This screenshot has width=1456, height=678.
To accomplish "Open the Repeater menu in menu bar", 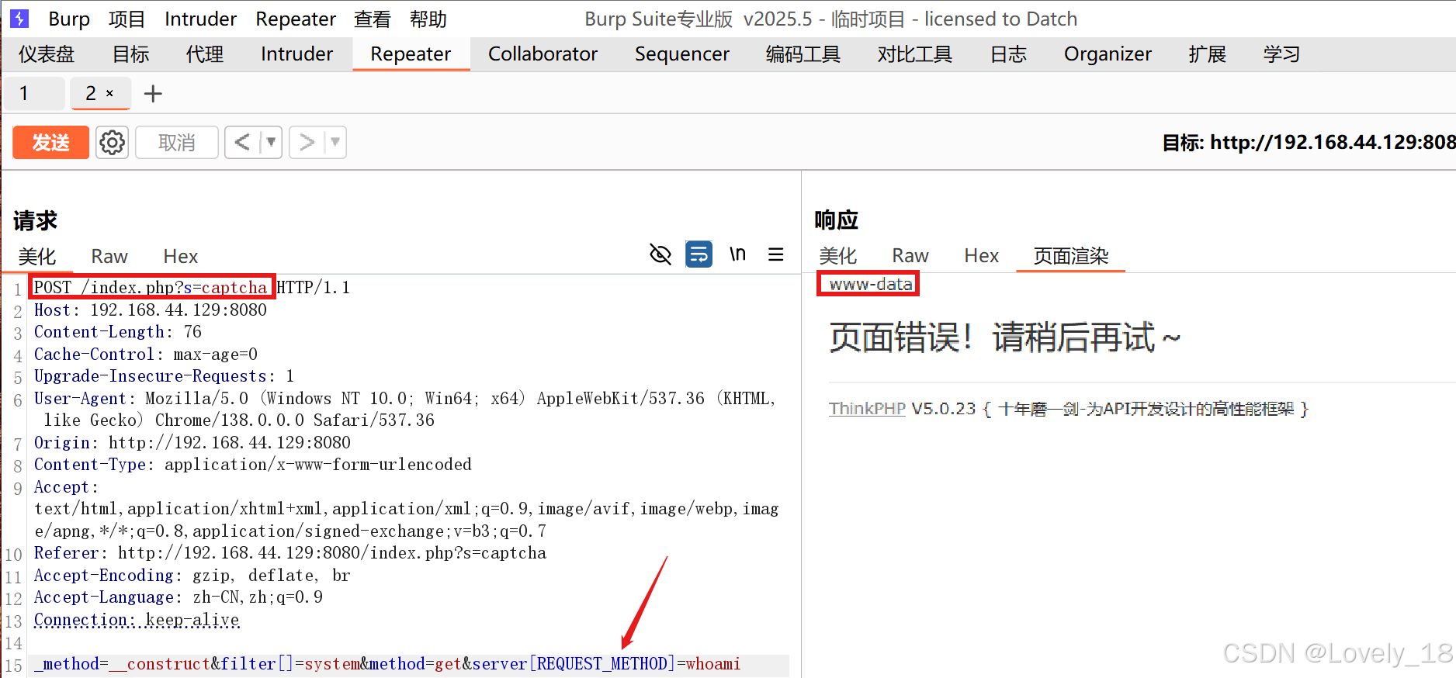I will (296, 19).
